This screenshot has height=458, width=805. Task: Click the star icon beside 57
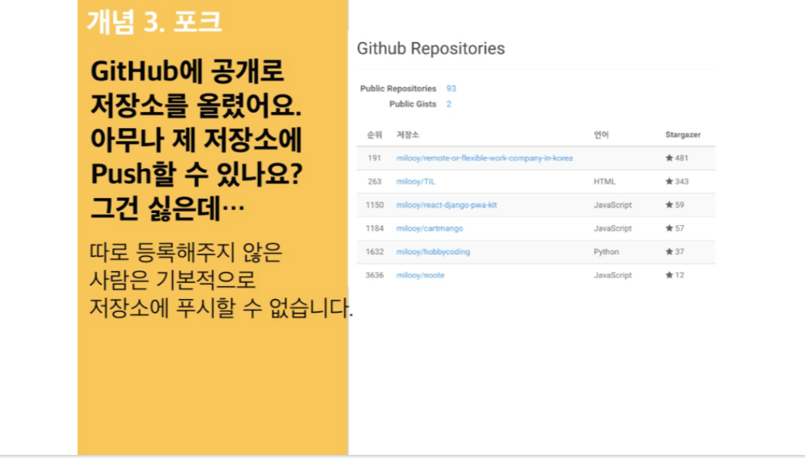tap(669, 228)
